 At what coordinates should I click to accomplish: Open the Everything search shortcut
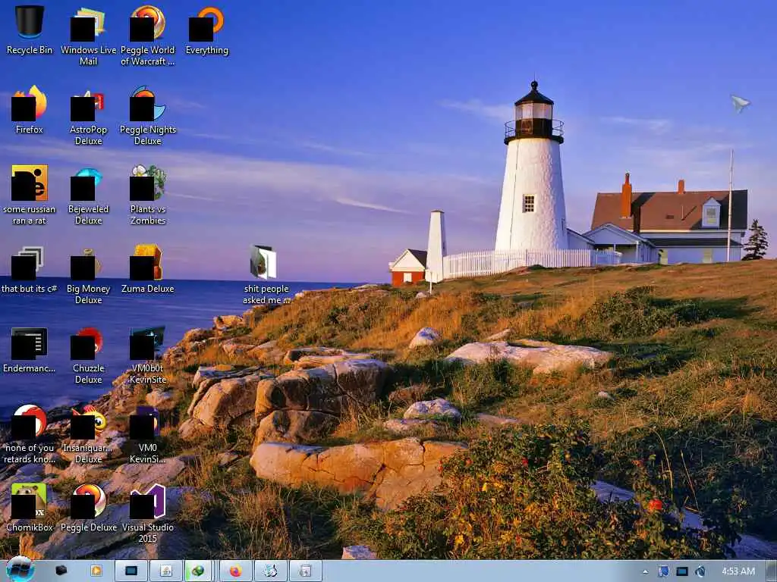pyautogui.click(x=206, y=23)
